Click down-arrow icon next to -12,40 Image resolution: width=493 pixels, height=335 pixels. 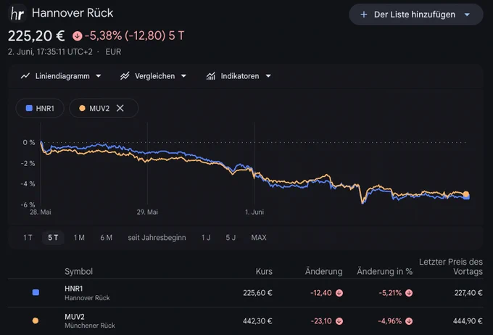point(339,293)
